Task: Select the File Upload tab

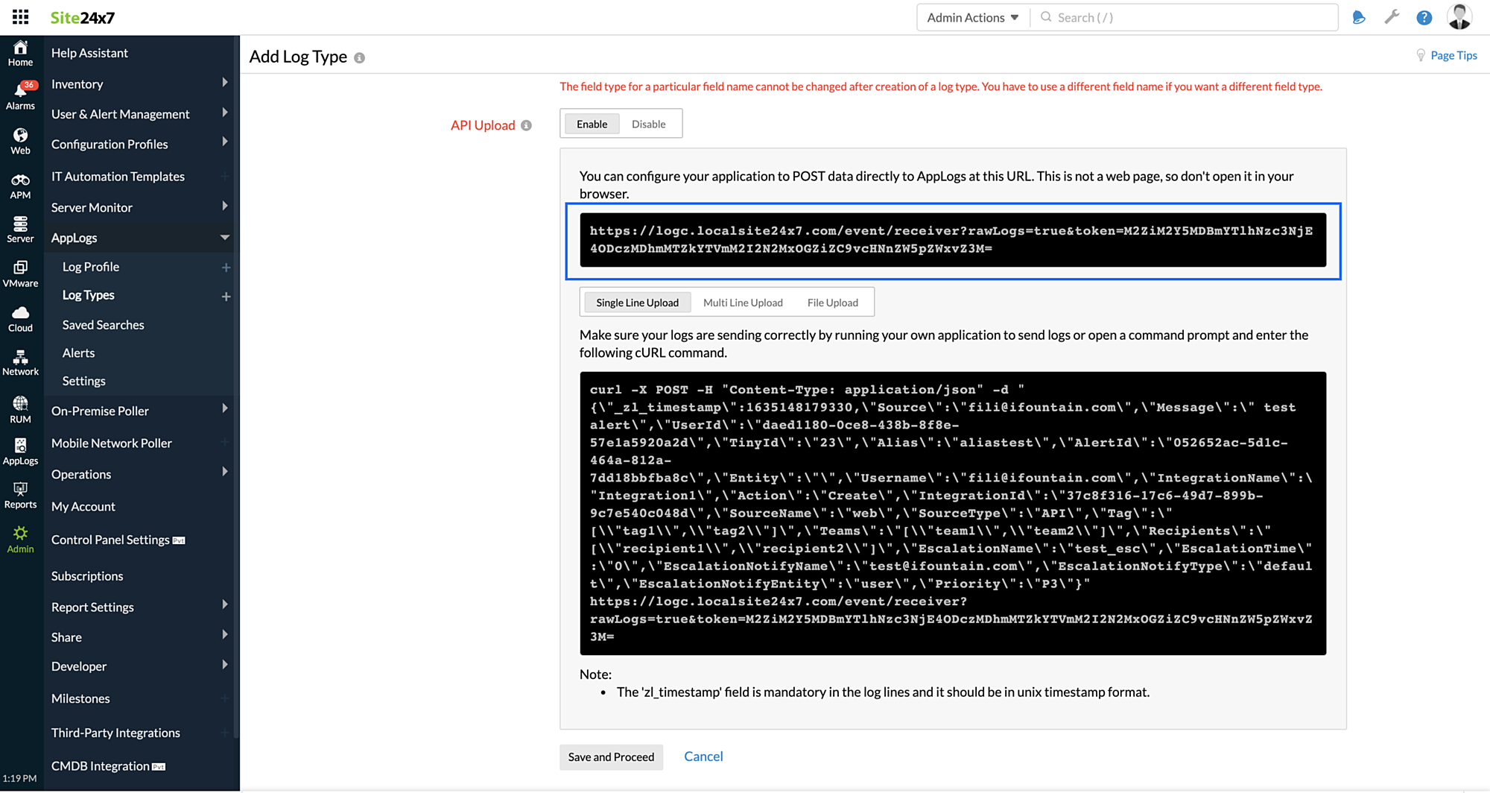Action: coord(832,303)
